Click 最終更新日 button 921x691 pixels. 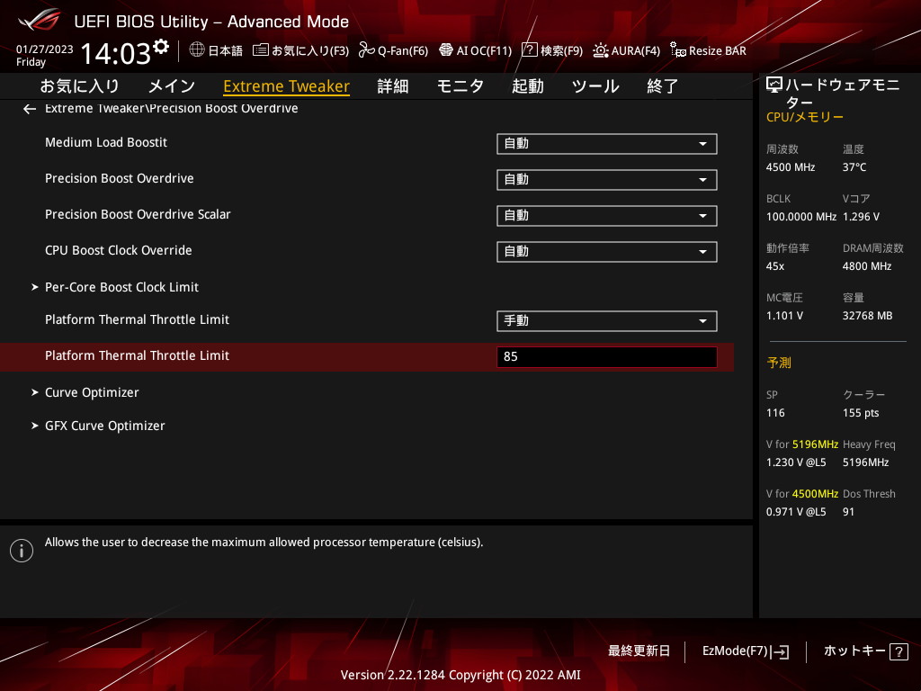pos(639,651)
